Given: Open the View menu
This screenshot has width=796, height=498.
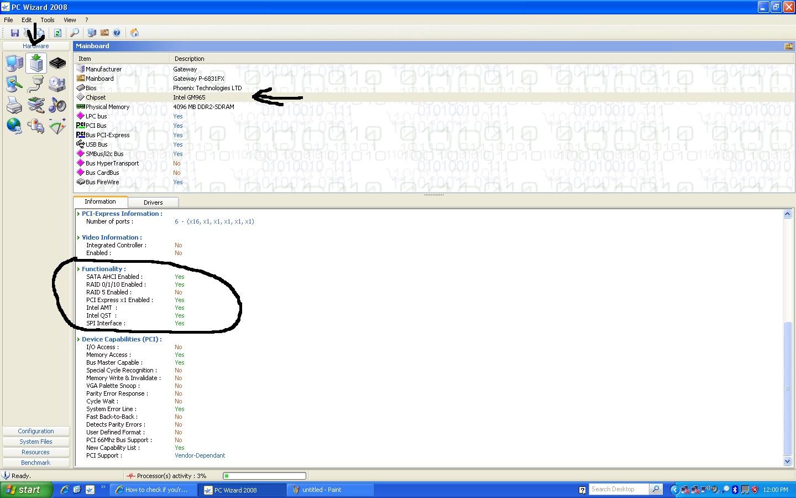Looking at the screenshot, I should 70,20.
